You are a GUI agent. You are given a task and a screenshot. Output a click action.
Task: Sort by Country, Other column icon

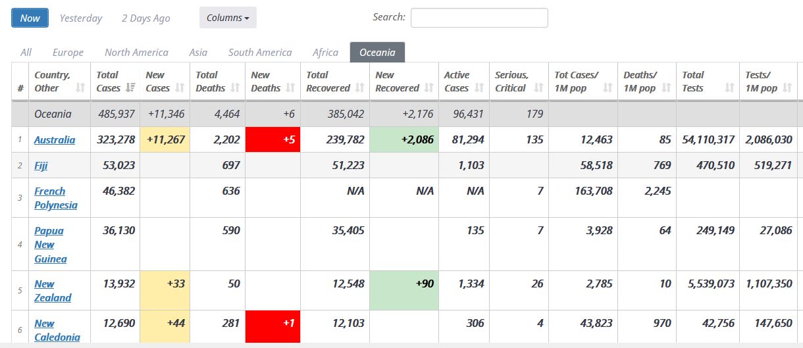[80, 88]
